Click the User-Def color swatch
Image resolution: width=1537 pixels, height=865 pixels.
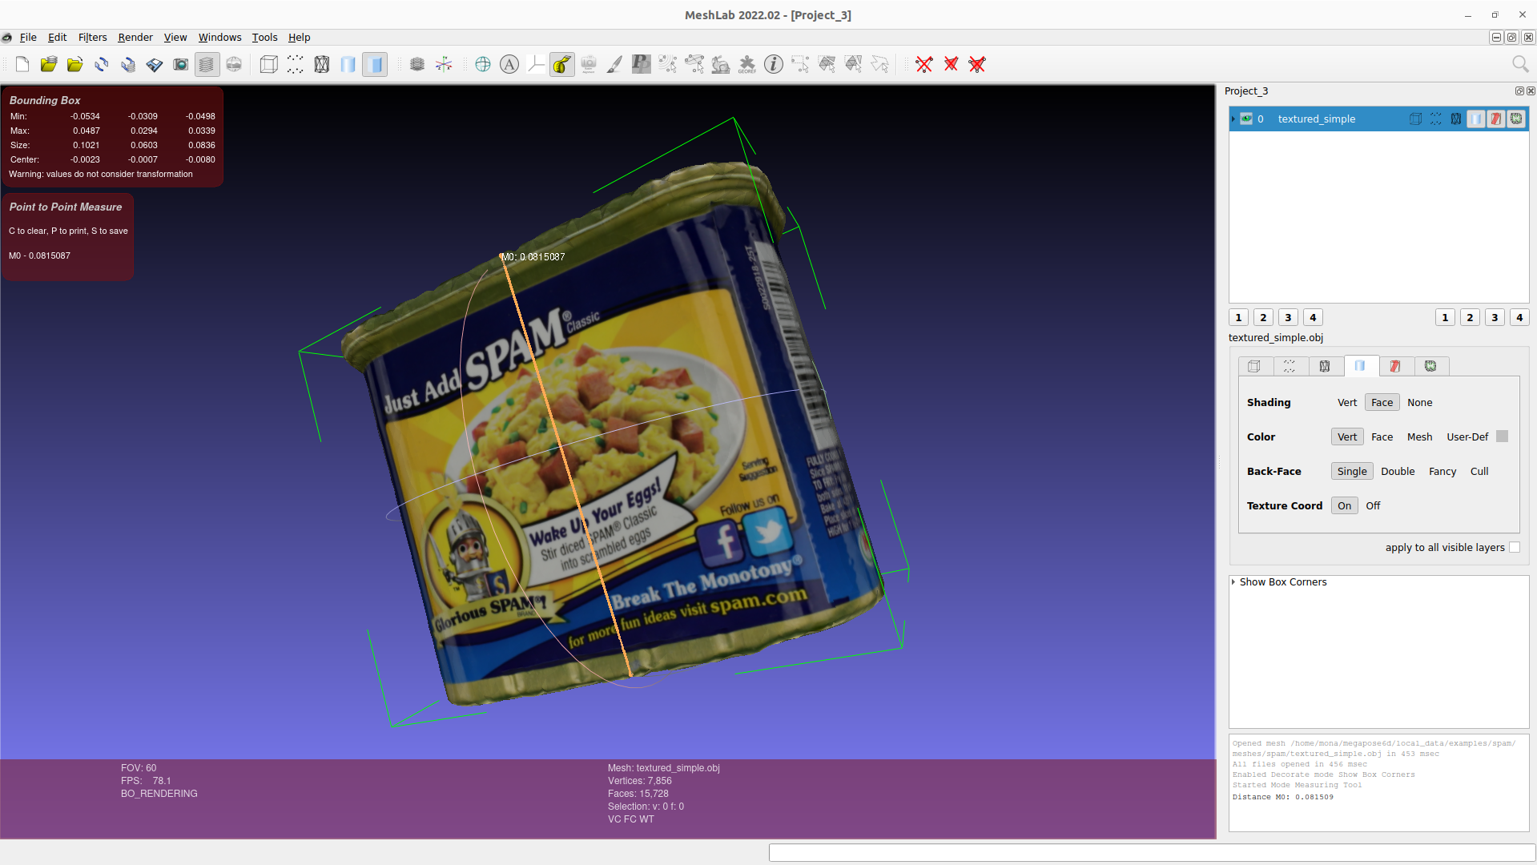1502,437
